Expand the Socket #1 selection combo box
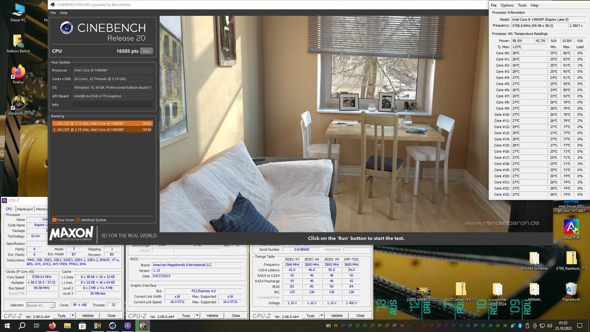Image resolution: width=590 pixels, height=332 pixels. coord(41,305)
